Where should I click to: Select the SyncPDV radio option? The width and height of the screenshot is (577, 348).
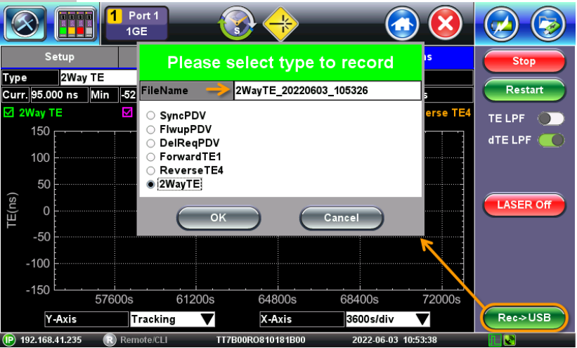(150, 115)
